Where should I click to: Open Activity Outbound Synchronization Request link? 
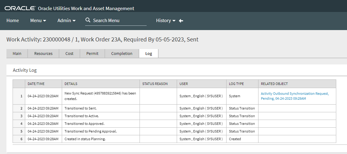tap(295, 96)
